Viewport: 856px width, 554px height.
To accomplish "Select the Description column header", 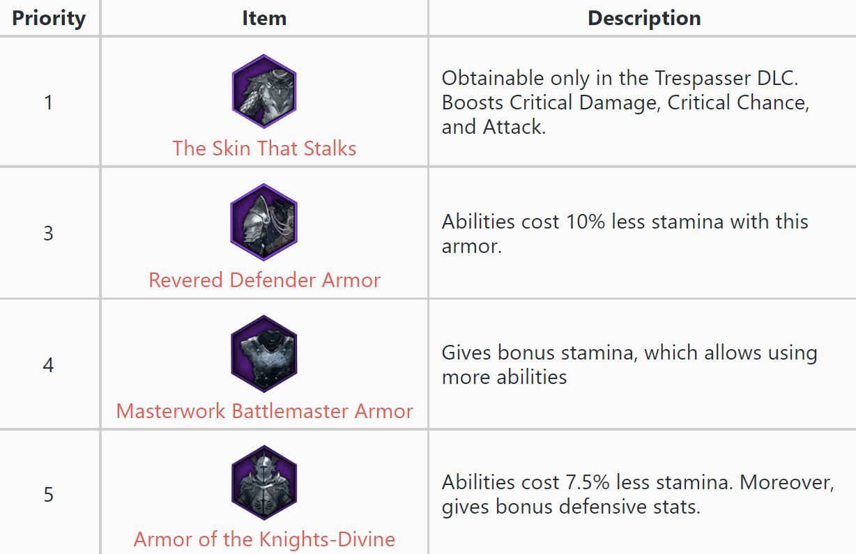I will pyautogui.click(x=644, y=18).
